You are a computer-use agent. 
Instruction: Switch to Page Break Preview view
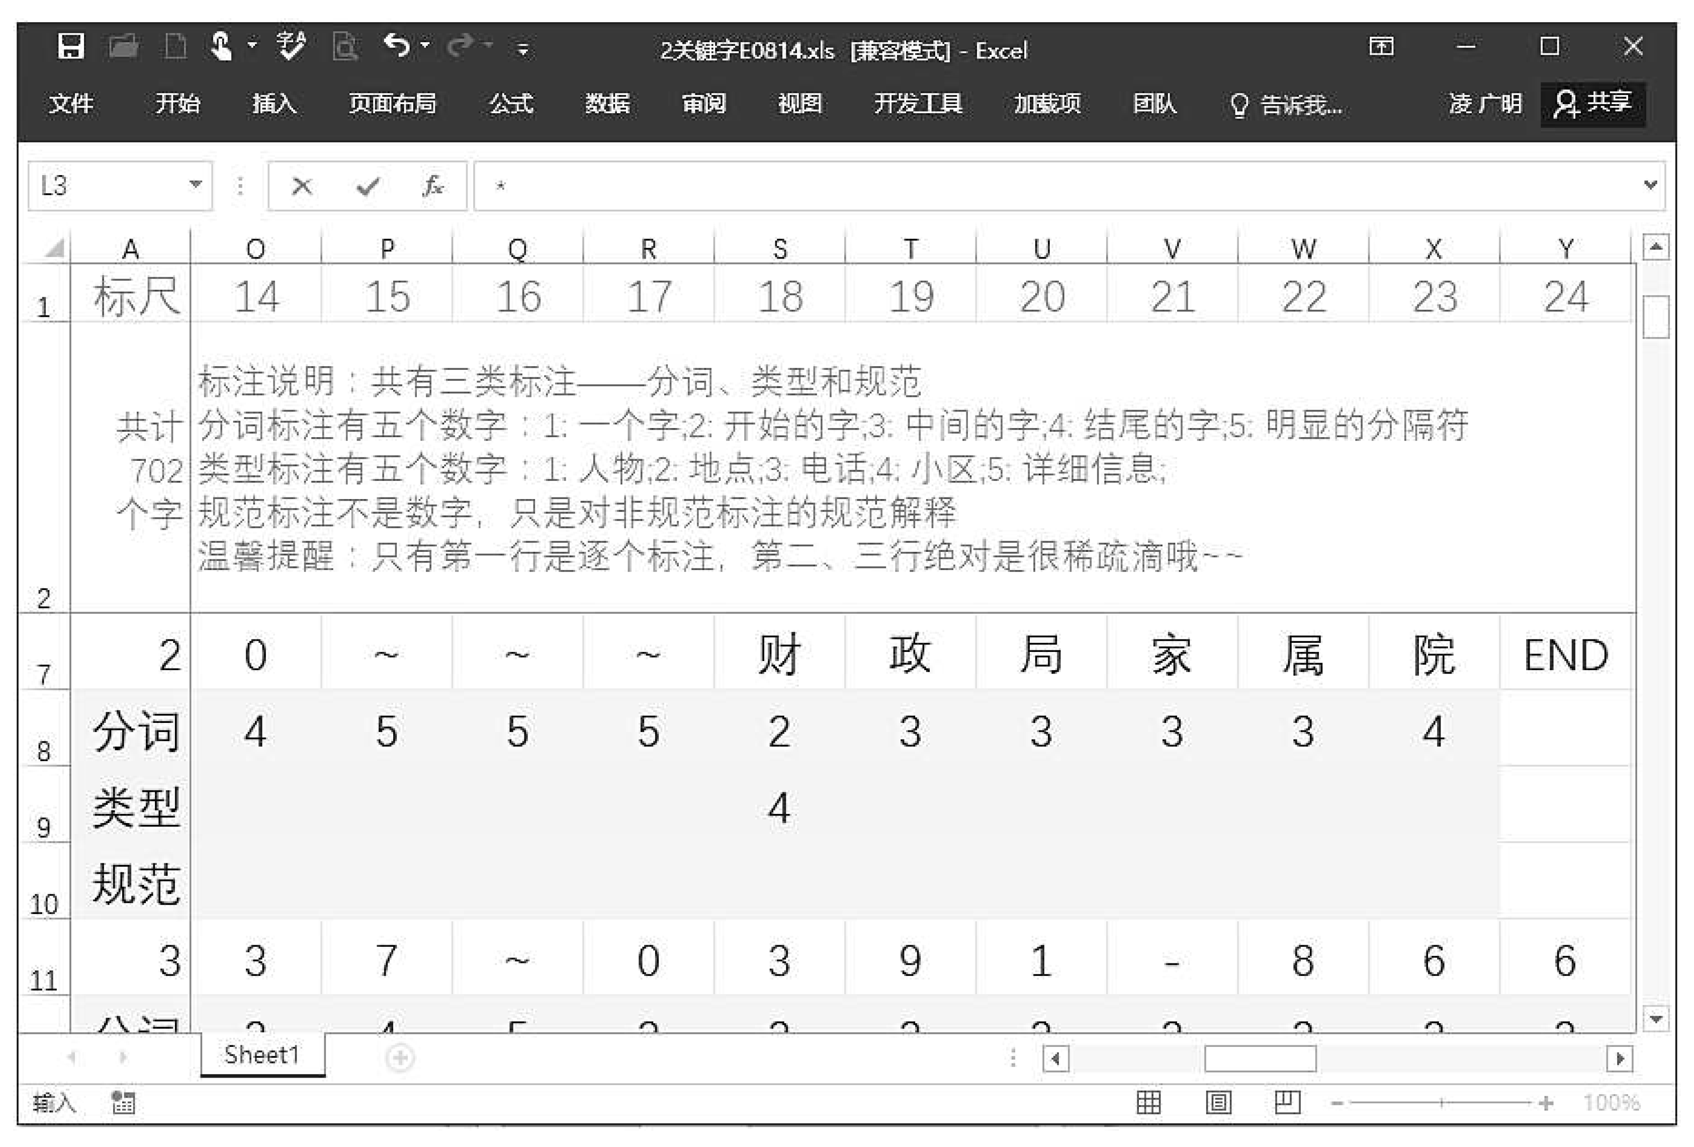point(1287,1103)
